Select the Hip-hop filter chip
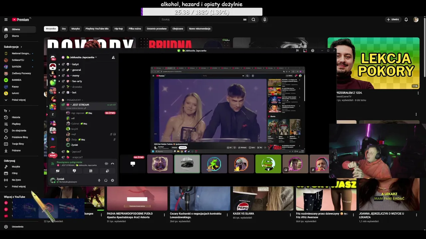 point(118,29)
